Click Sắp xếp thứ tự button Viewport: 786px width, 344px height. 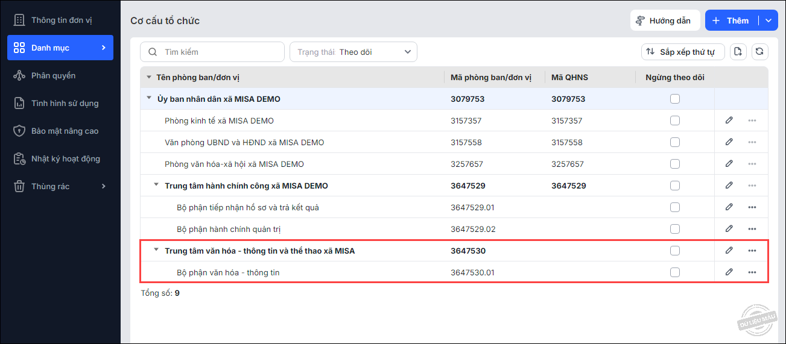(683, 52)
